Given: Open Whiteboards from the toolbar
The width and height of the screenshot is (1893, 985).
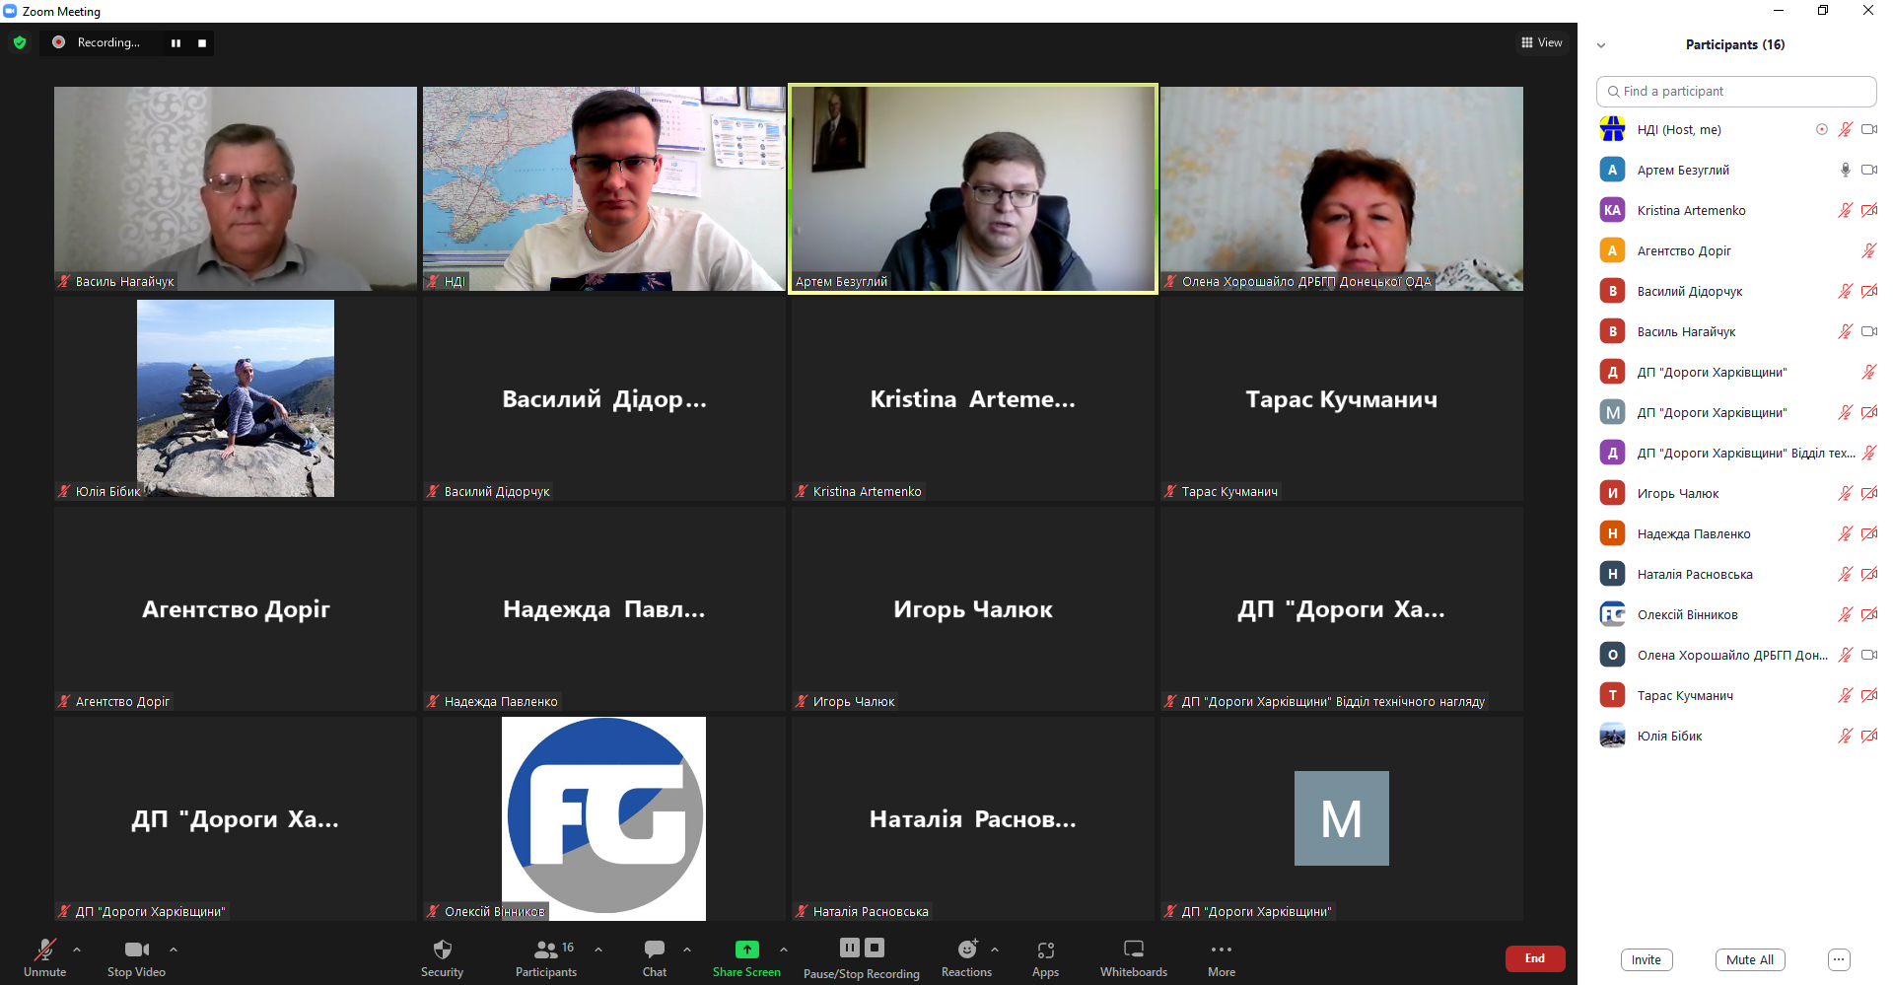Looking at the screenshot, I should point(1134,950).
